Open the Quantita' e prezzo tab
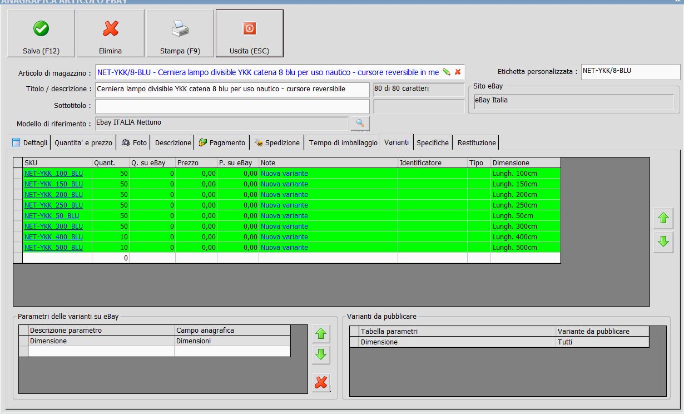Screen dimensions: 684x414 (83, 142)
